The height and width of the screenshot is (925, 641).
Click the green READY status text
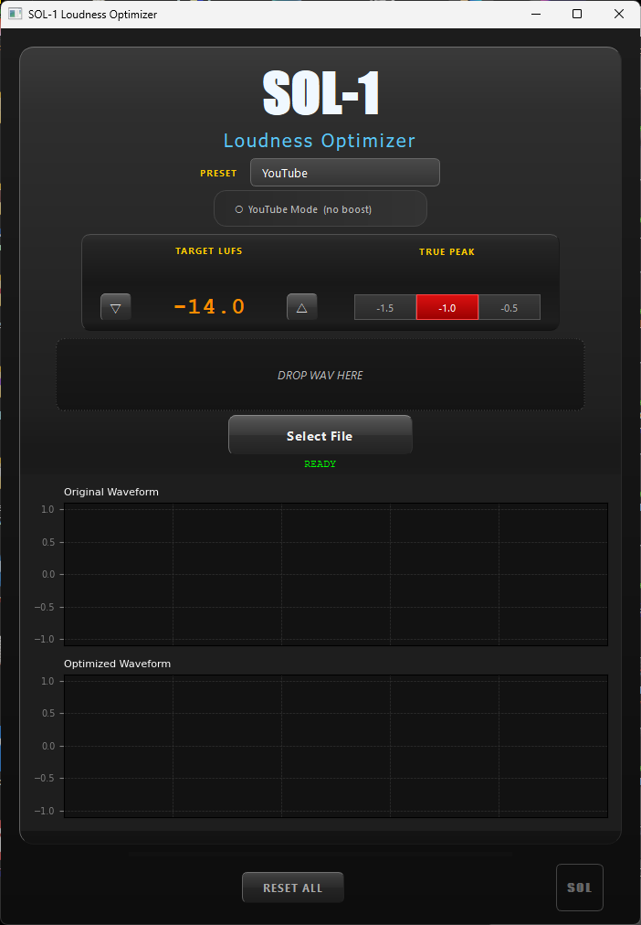[x=320, y=464]
